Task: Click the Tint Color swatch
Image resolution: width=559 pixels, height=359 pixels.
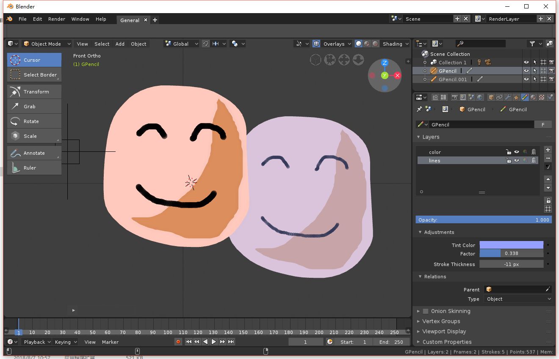Action: (x=511, y=245)
